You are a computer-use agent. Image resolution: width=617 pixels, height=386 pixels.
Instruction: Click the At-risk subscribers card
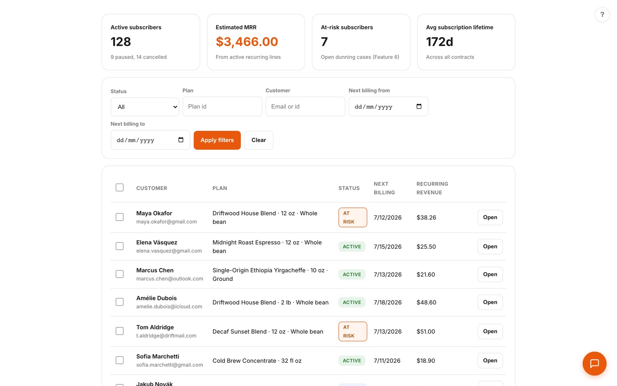[361, 42]
